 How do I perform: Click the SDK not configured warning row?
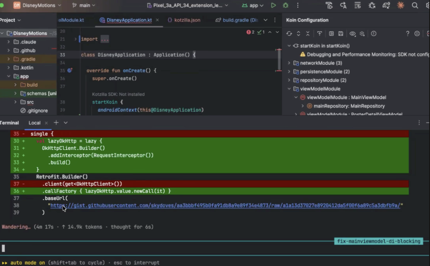click(365, 54)
